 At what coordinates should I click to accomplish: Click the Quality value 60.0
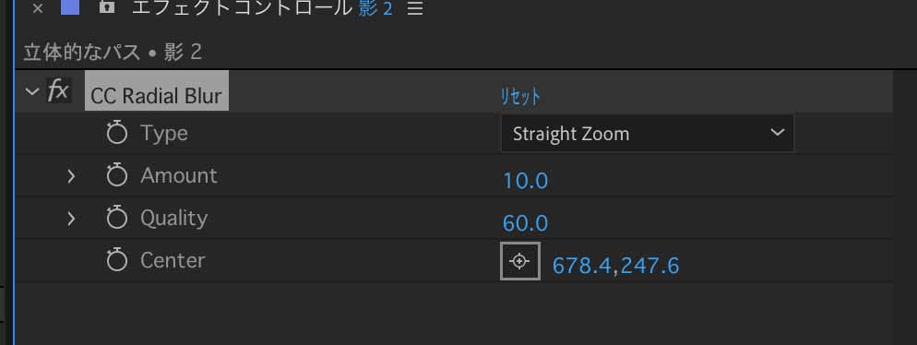[x=525, y=223]
